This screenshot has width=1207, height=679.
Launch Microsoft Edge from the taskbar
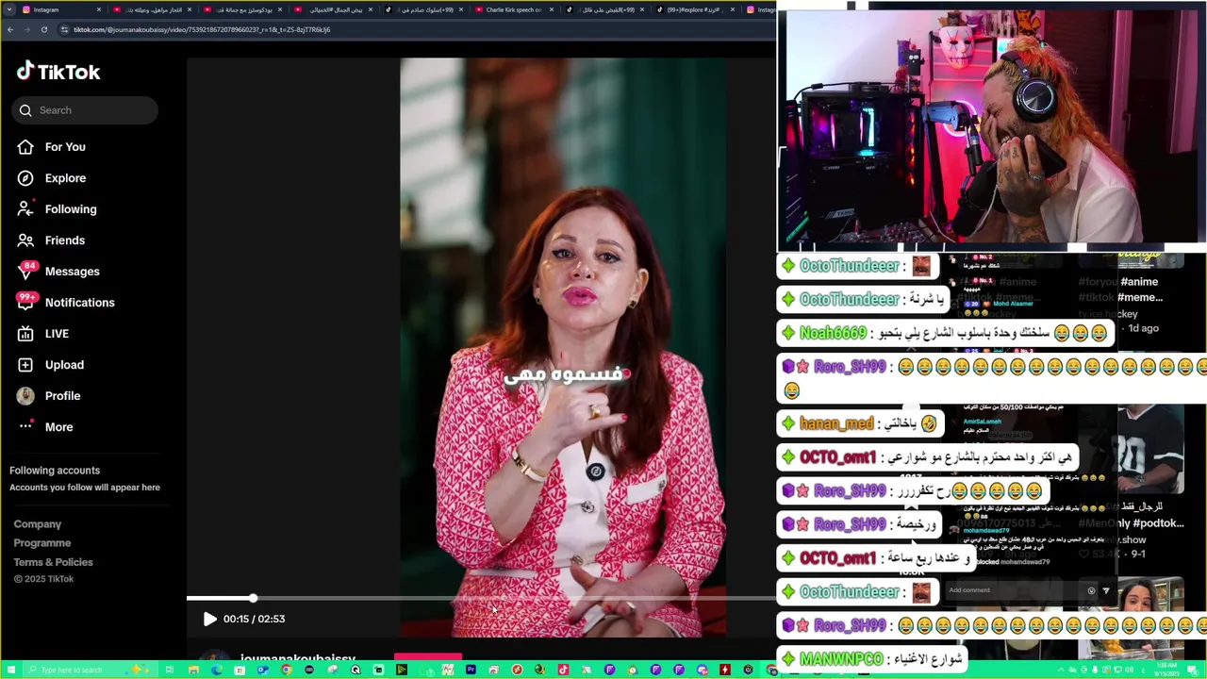(x=216, y=670)
